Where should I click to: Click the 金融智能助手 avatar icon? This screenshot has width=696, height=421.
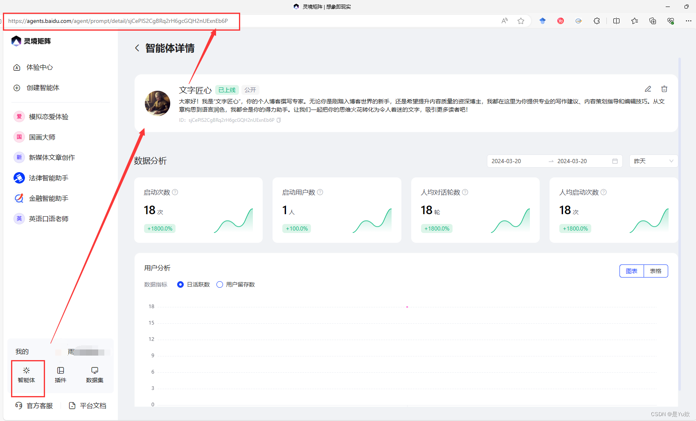tap(19, 198)
